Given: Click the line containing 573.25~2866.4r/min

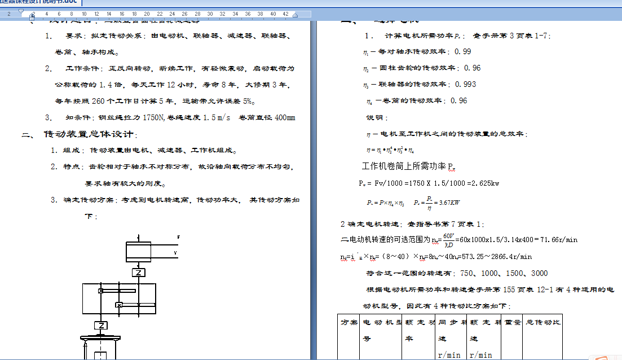Looking at the screenshot, I should click(436, 257).
